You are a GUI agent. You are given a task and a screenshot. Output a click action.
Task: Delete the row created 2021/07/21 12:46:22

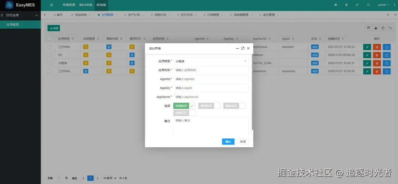(x=377, y=47)
